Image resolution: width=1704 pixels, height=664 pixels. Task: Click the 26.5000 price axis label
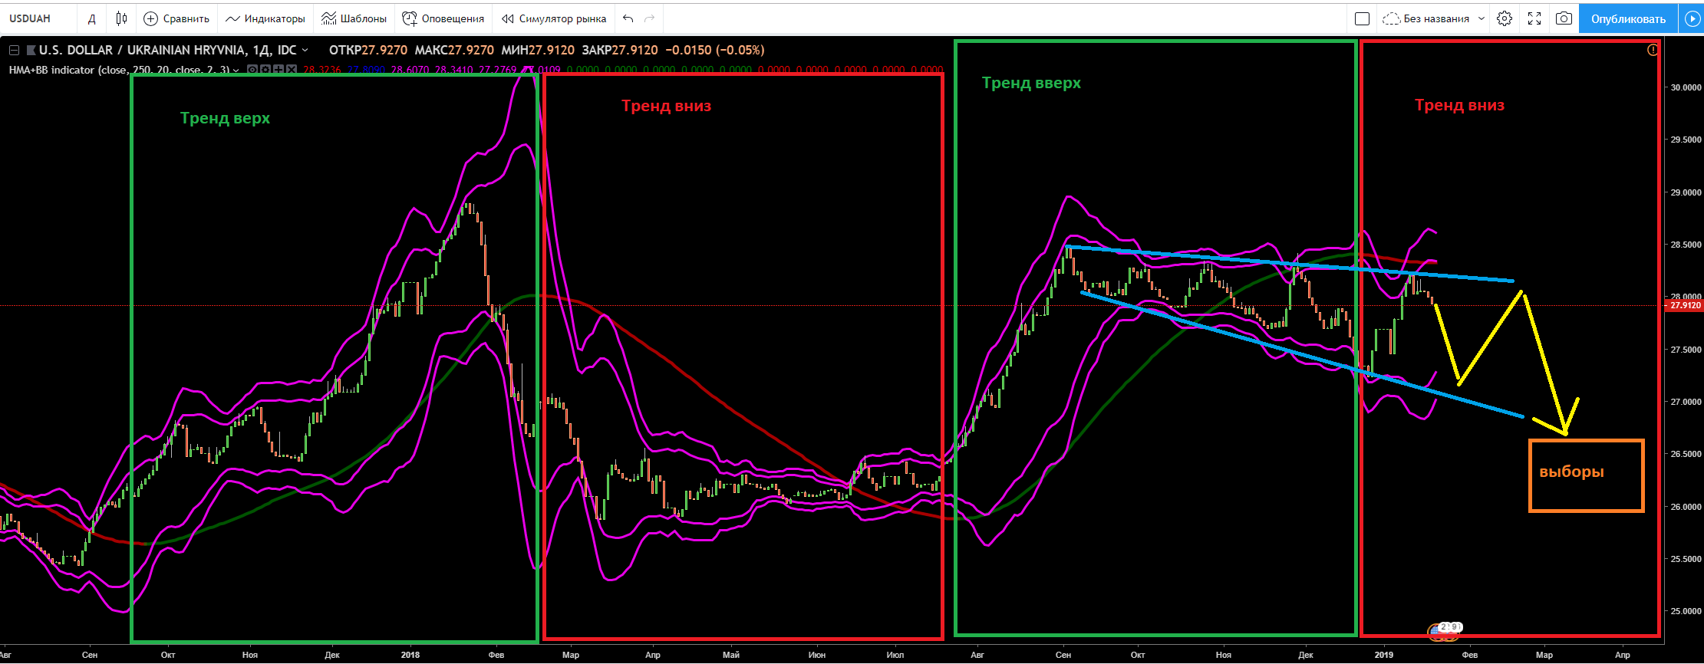tap(1685, 454)
